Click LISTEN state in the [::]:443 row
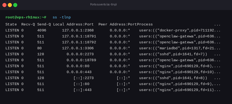This screenshot has width=232, height=104. pyautogui.click(x=12, y=90)
